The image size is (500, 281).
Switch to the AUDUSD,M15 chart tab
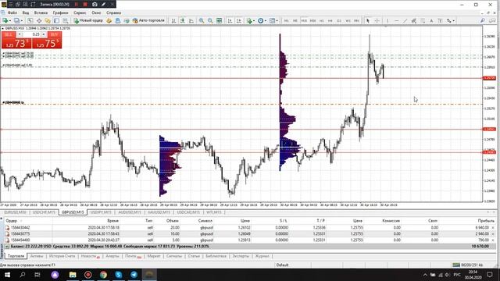[130, 212]
